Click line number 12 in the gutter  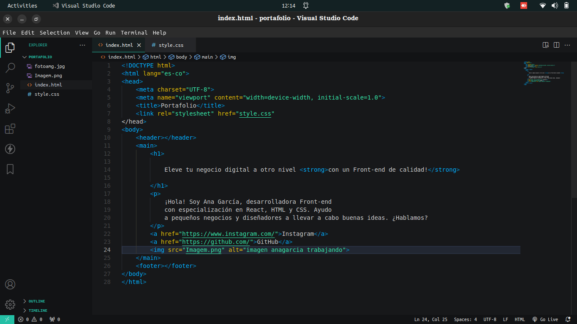point(107,154)
